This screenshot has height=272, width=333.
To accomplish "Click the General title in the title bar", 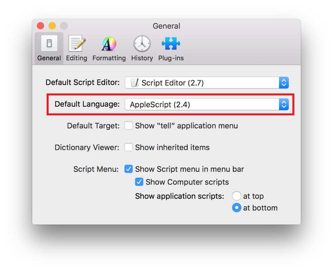I will click(x=166, y=26).
